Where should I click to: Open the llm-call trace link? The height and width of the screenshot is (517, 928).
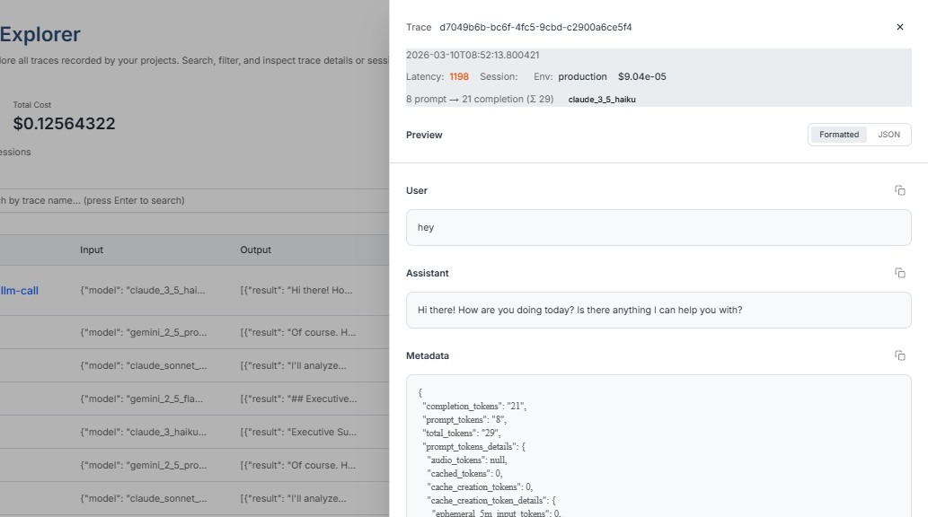[20, 291]
